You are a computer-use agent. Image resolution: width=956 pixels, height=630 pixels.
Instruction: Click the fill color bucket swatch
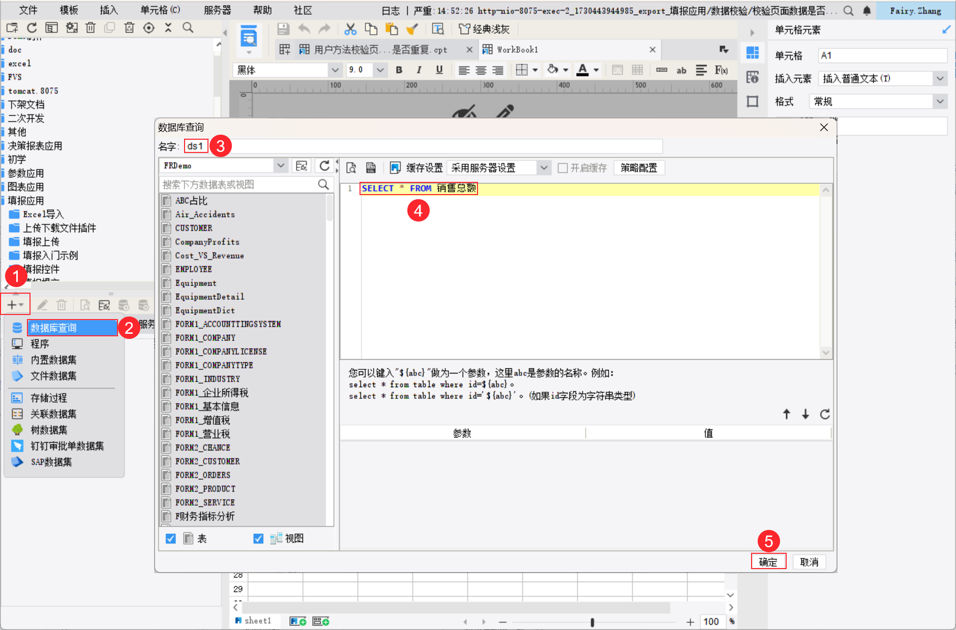pyautogui.click(x=552, y=70)
